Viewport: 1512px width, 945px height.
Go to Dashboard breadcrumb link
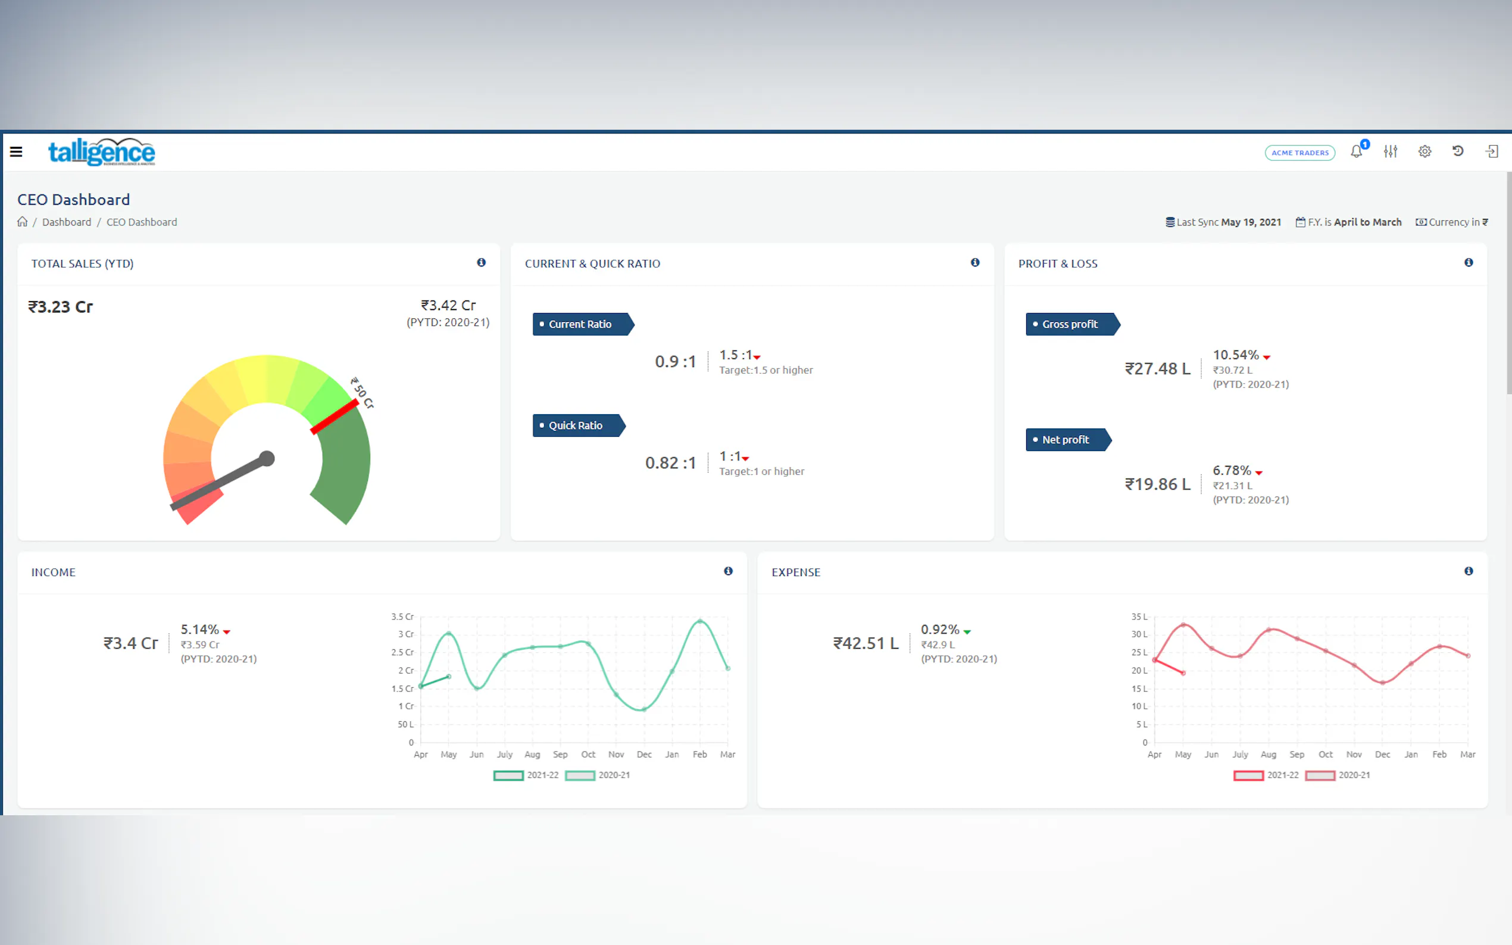pos(66,223)
